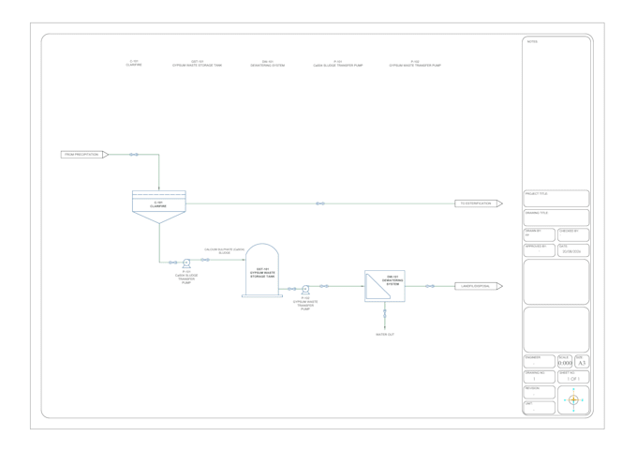Select the valve on the FROM PRECIPITATION inlet line
The height and width of the screenshot is (451, 637).
[134, 155]
